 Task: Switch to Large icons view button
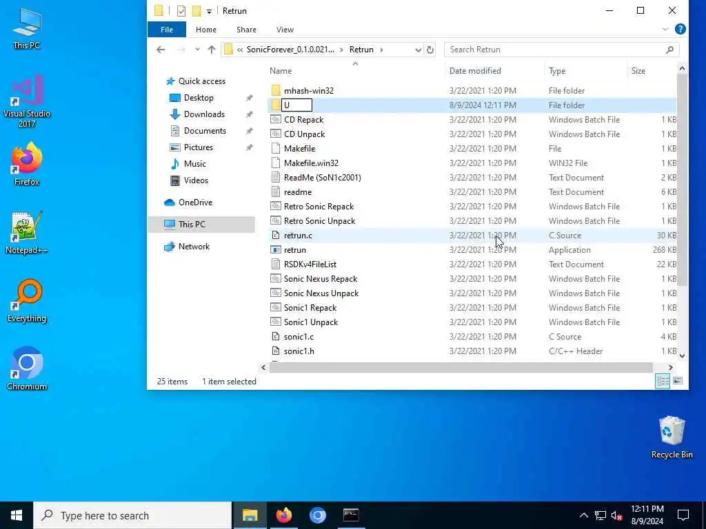[677, 382]
